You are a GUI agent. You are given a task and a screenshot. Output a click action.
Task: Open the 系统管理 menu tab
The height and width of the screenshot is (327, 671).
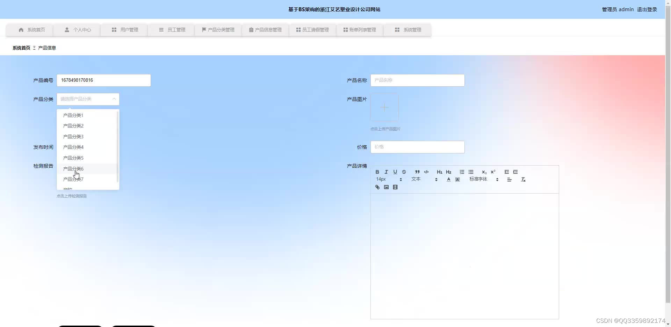[407, 30]
